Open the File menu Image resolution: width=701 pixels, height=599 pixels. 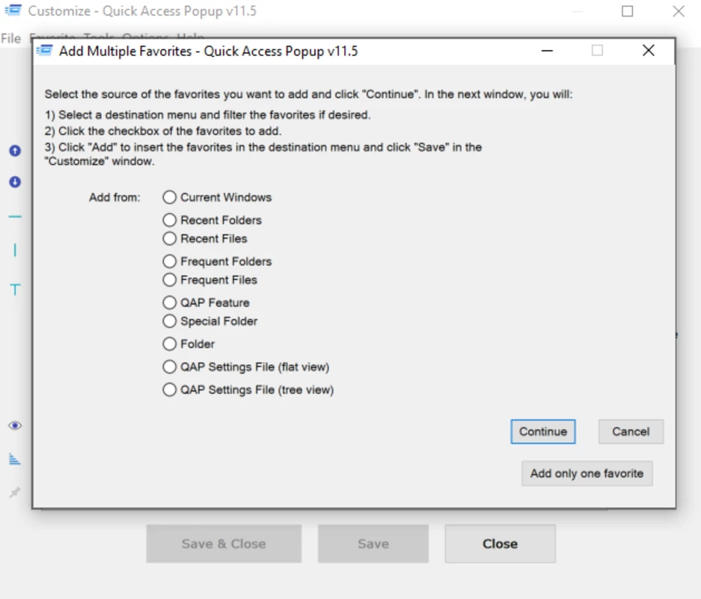click(10, 38)
